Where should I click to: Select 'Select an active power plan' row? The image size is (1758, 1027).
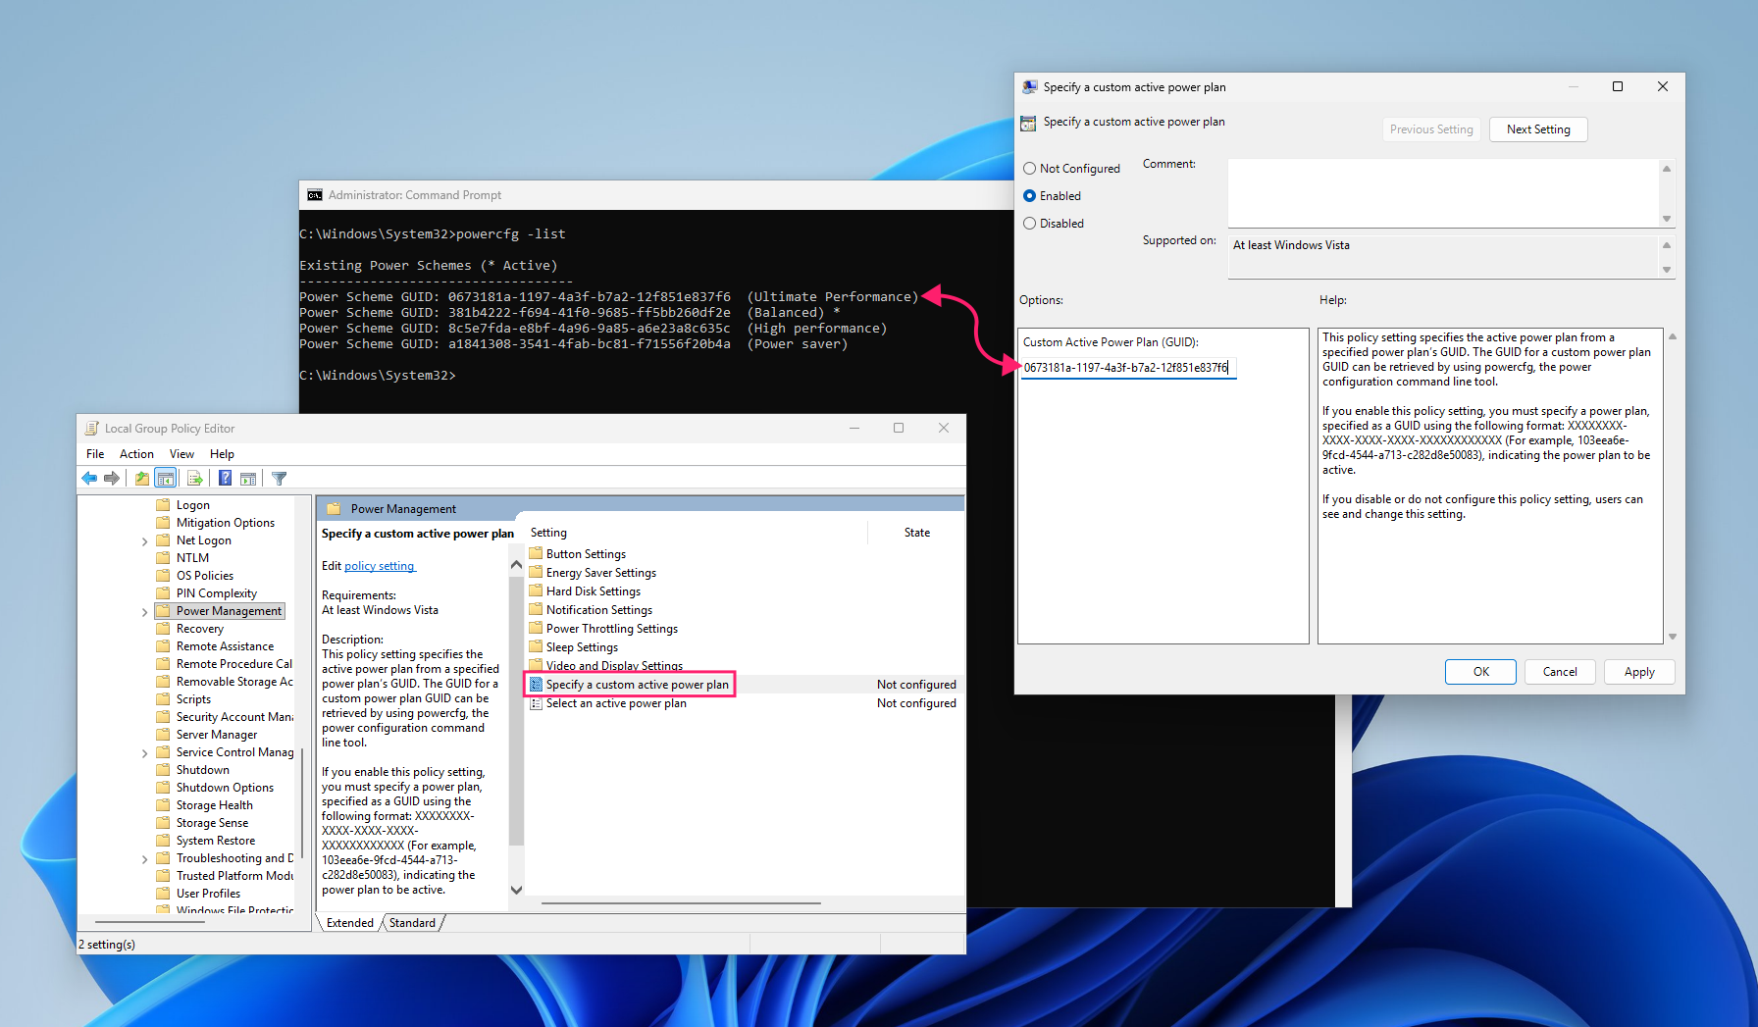(x=743, y=703)
